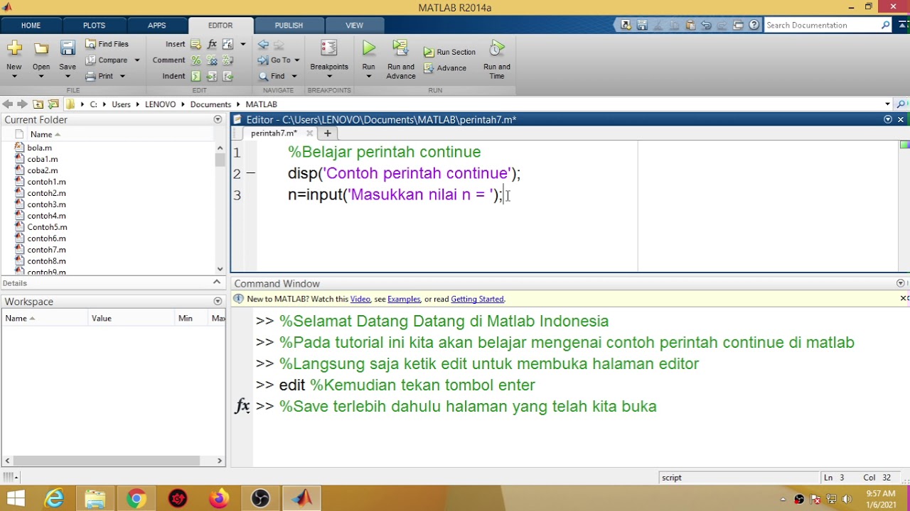Switch to the PLOTS tab
The width and height of the screenshot is (910, 511).
(x=94, y=26)
